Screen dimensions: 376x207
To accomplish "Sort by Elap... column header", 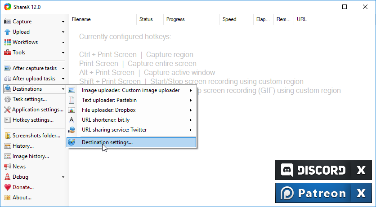I will point(263,19).
